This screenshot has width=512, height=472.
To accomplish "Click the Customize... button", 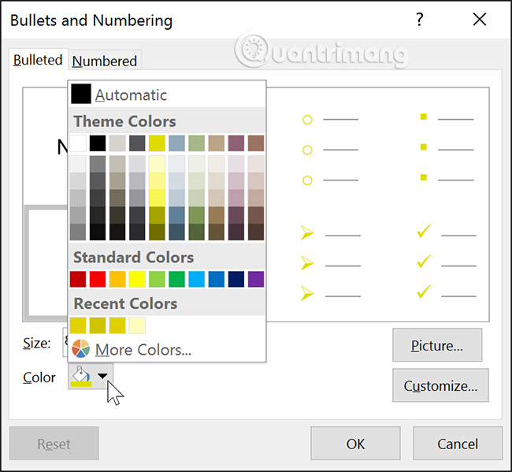I will (x=440, y=385).
